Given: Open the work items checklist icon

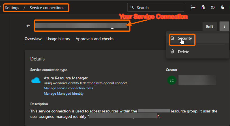Looking at the screenshot, I should click(x=193, y=8).
